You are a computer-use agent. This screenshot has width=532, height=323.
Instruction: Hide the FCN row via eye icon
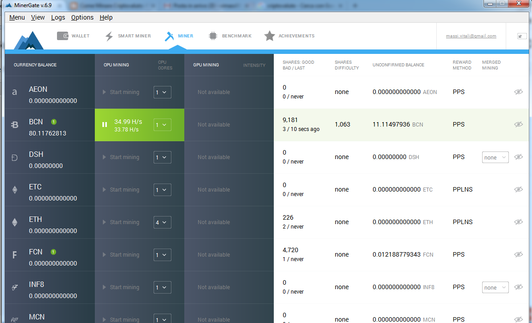coord(519,254)
